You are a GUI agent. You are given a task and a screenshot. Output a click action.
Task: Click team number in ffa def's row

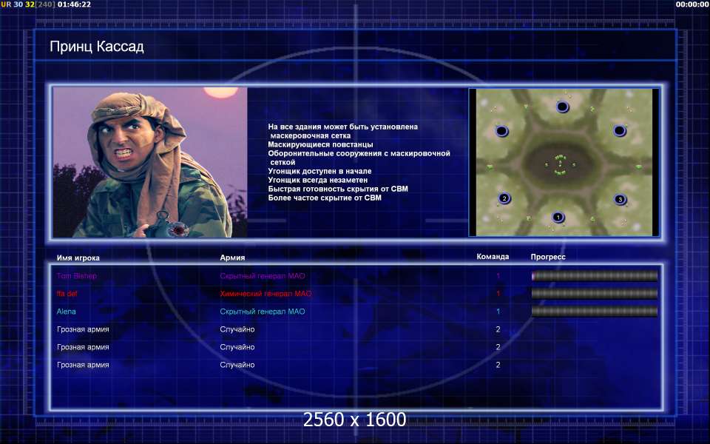[498, 294]
